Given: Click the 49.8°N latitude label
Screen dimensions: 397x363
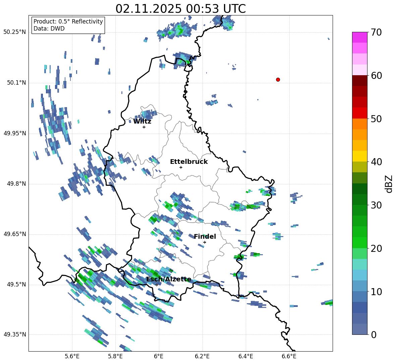Looking at the screenshot, I should [16, 184].
